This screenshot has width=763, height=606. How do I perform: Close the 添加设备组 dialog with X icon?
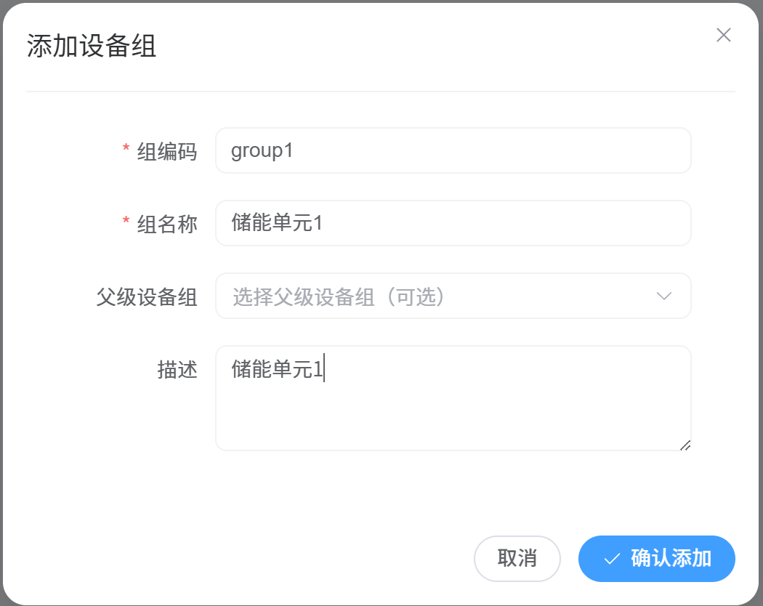point(723,35)
